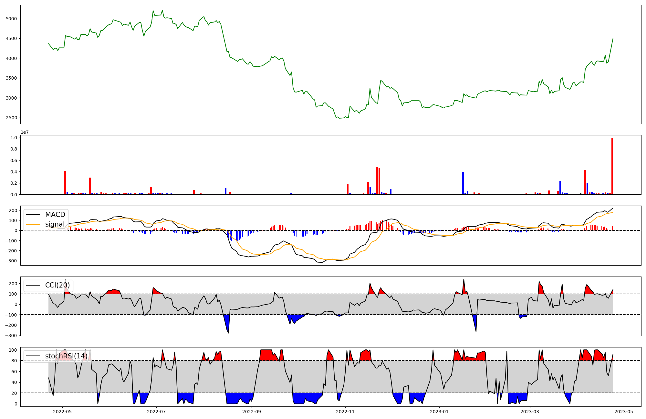Click the -300 tick on CCI axis
Image resolution: width=646 pixels, height=419 pixels.
click(x=11, y=336)
